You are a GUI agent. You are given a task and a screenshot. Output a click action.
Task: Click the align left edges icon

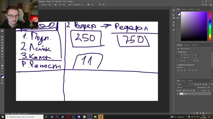tap(178, 70)
